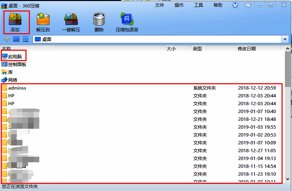Click the 库 library icon
Image resolution: width=292 pixels, height=191 pixels.
(x=4, y=72)
